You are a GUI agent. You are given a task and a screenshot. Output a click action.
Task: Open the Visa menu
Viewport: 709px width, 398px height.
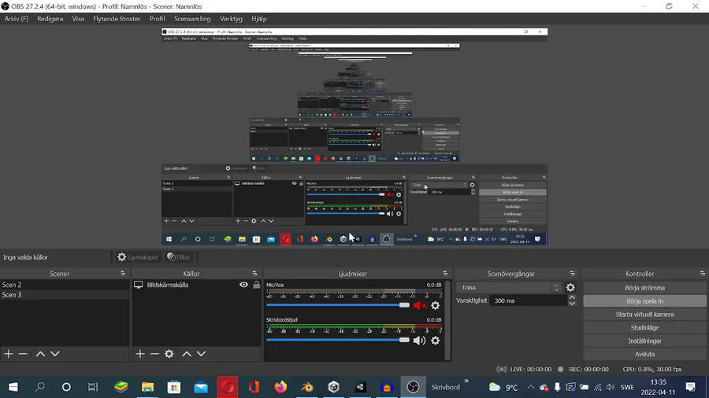[x=78, y=19]
